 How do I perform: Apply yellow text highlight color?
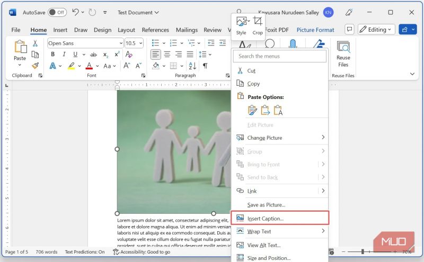[72, 66]
